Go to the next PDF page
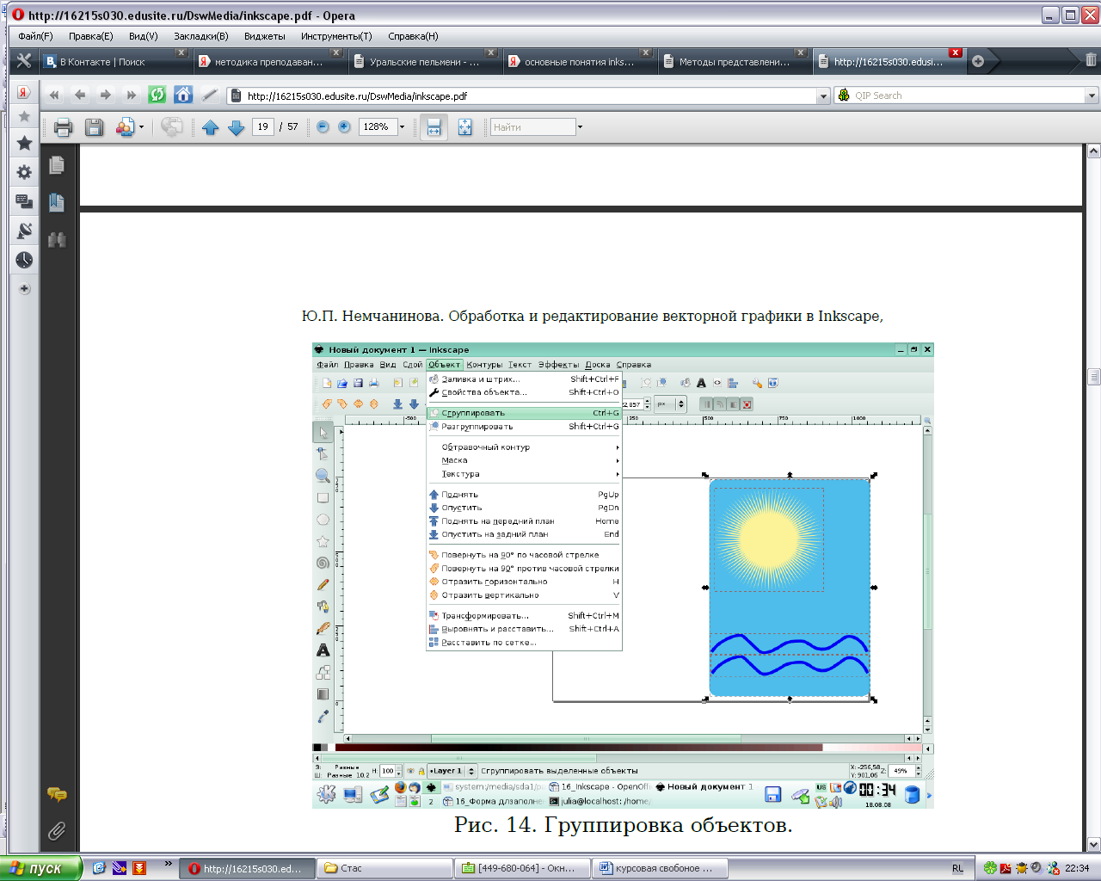 (237, 127)
